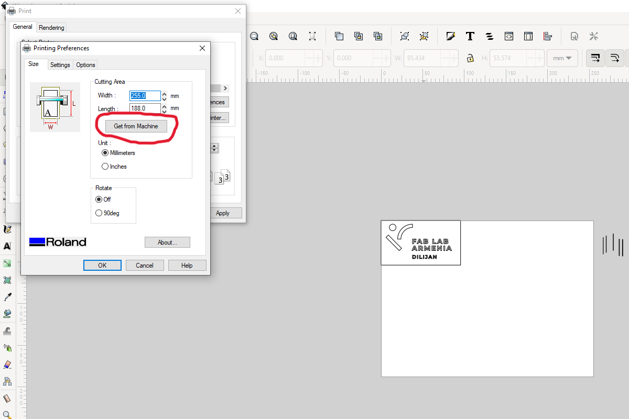Open the XML editor icon
The width and height of the screenshot is (629, 419).
coord(509,36)
